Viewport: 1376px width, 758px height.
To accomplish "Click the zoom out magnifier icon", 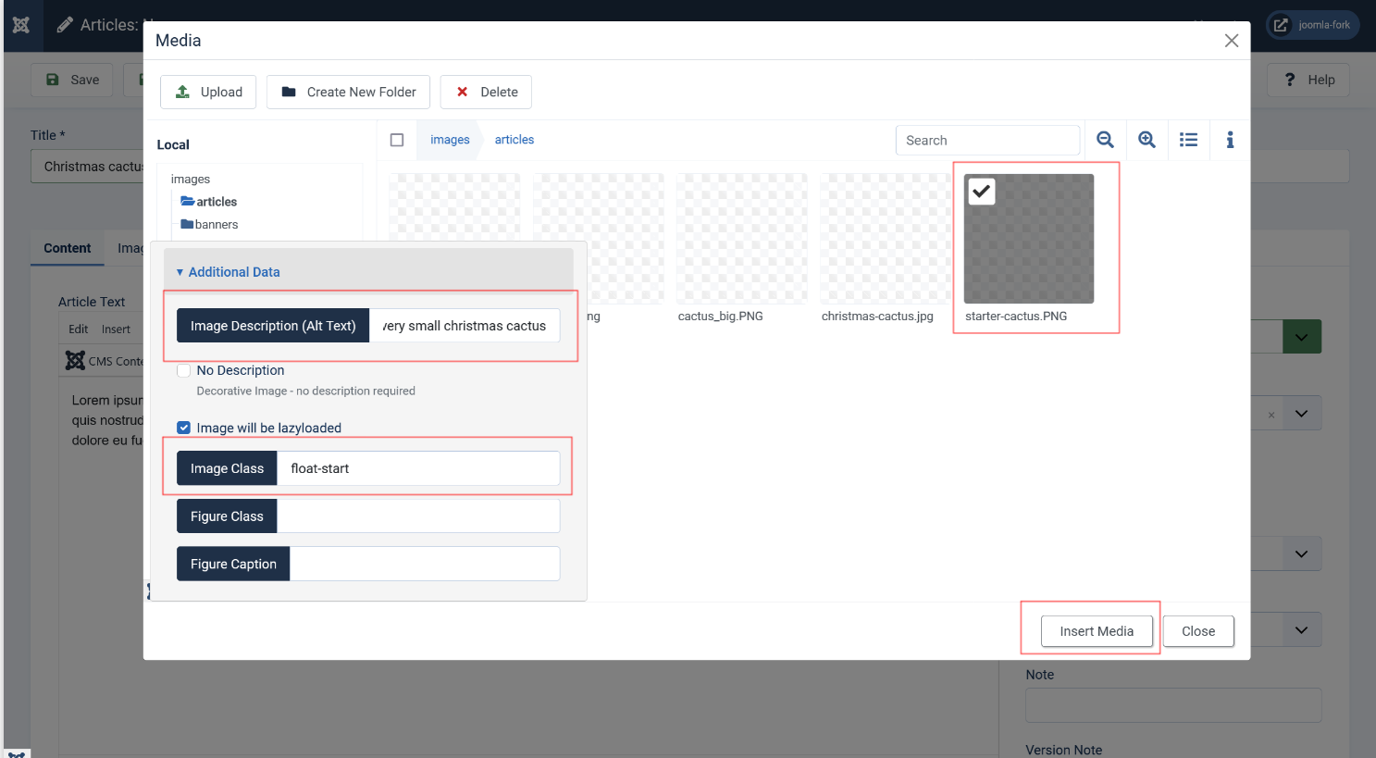I will pos(1105,140).
